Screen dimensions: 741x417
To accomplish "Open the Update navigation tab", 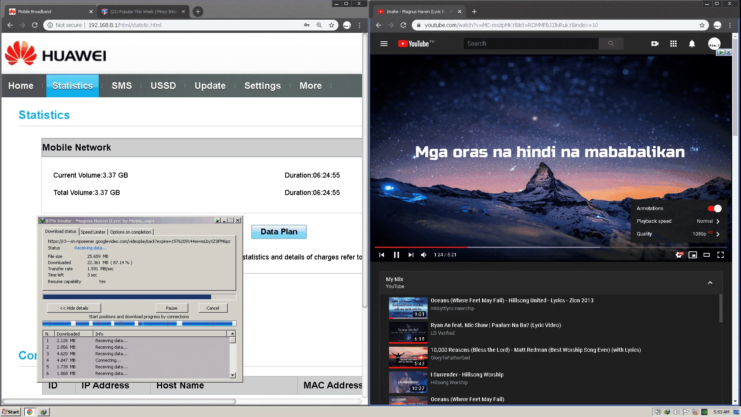I will click(x=210, y=86).
